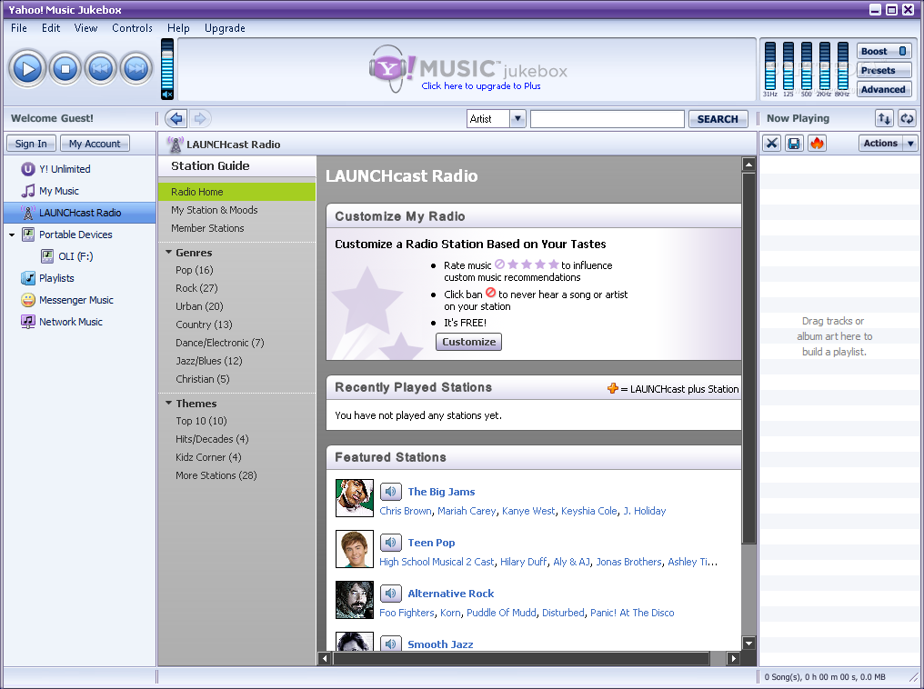Open Playlists in sidebar

(56, 278)
